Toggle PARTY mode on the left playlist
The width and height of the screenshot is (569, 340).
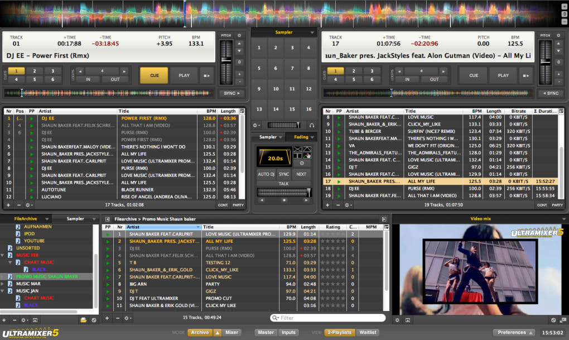tap(238, 205)
